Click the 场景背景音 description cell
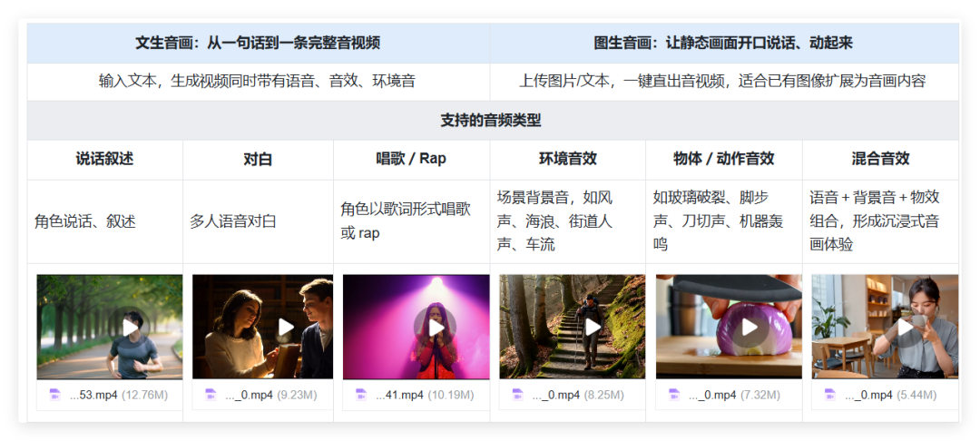Image resolution: width=980 pixels, height=441 pixels. click(x=567, y=221)
